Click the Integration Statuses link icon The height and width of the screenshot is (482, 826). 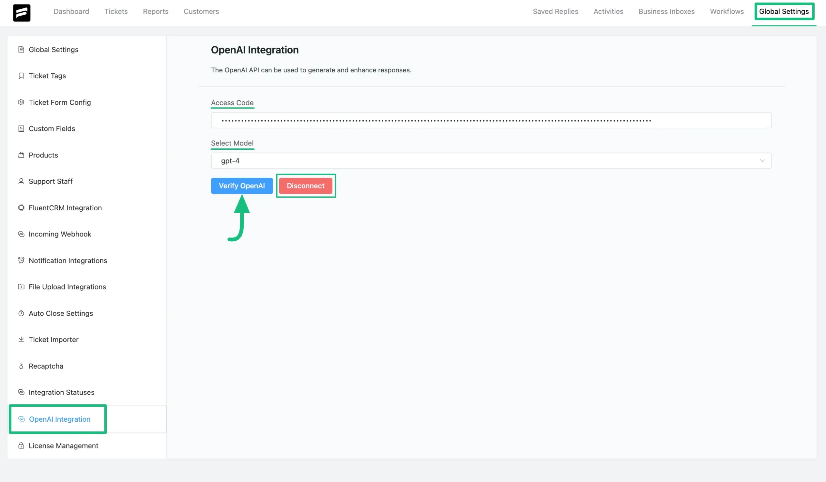coord(21,392)
